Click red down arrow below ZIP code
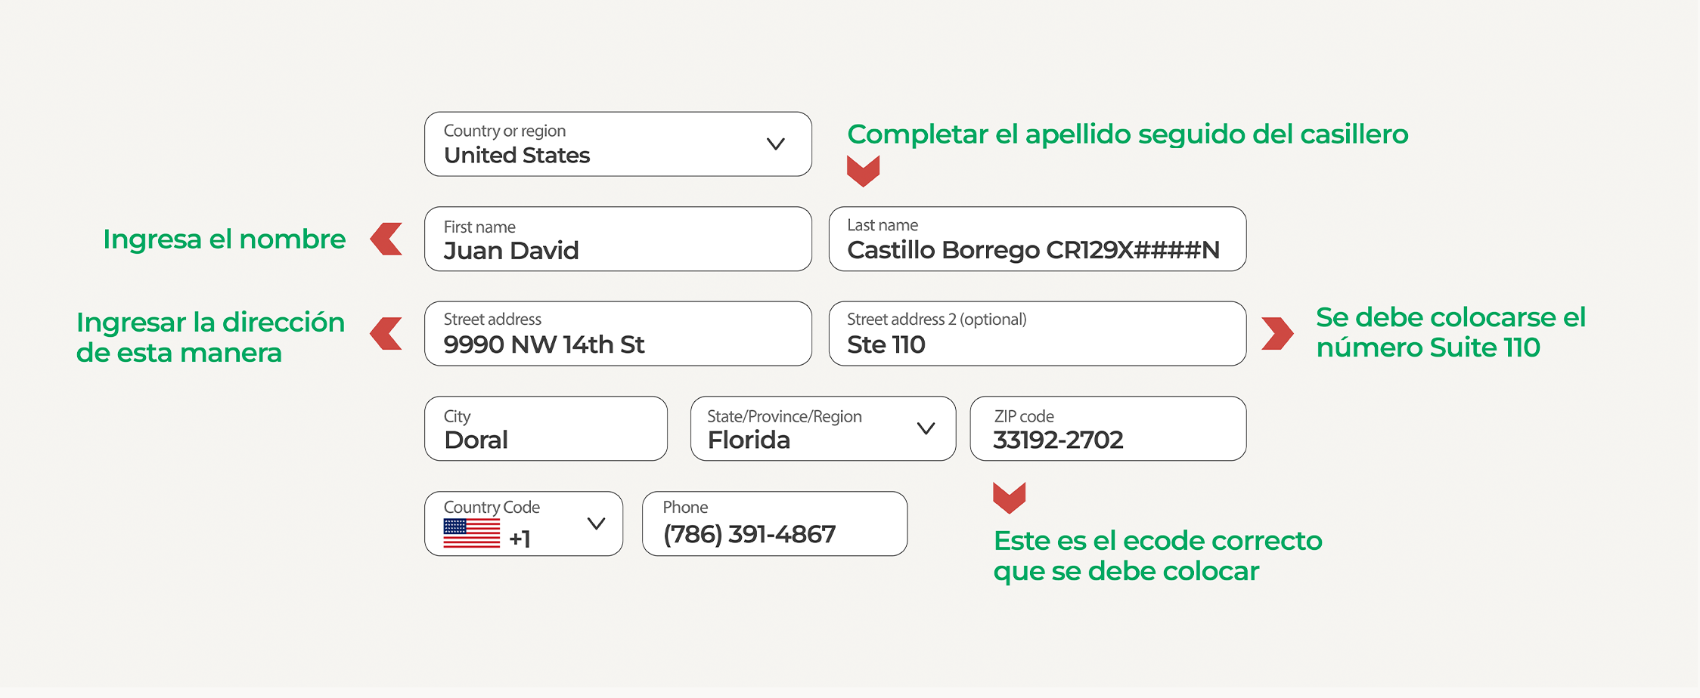 [x=1009, y=497]
